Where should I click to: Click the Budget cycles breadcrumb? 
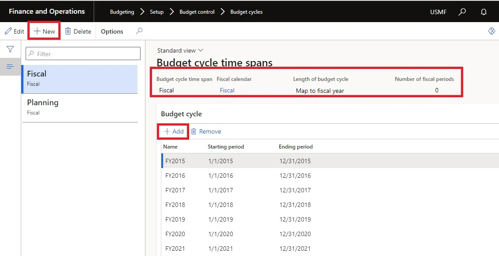coord(246,12)
